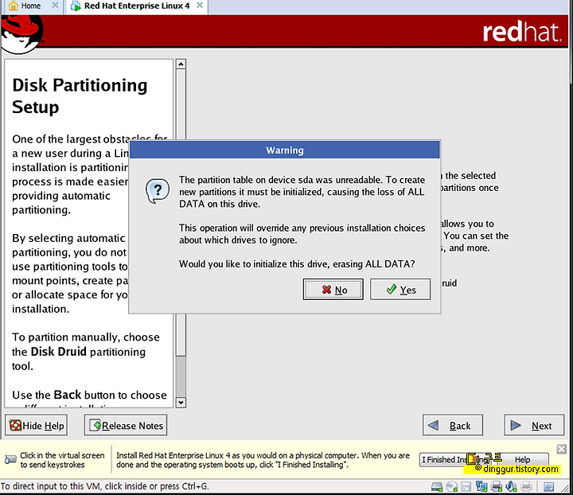Click the greyed-out printer status icon
This screenshot has height=495, width=573.
(x=526, y=486)
